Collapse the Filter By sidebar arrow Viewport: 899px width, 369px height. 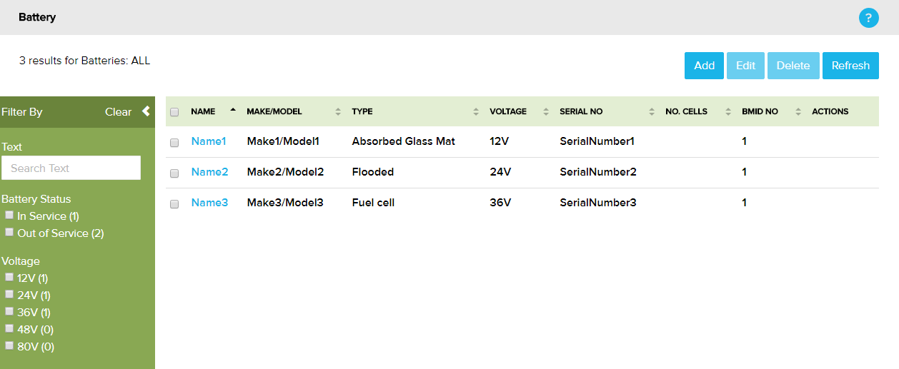coord(146,111)
